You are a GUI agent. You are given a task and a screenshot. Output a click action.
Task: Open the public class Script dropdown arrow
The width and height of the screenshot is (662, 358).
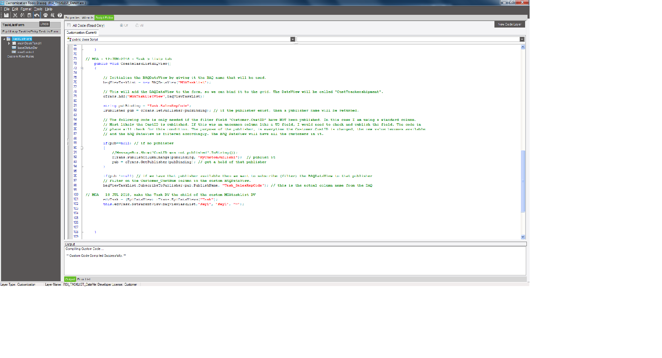point(293,39)
